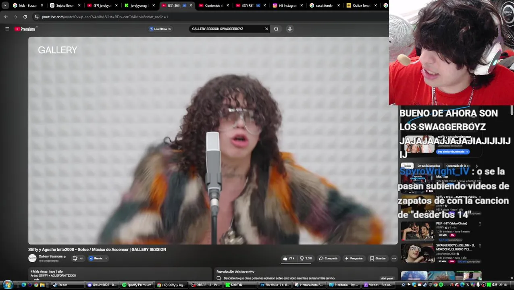Select the De tus búsquedas chip
The width and height of the screenshot is (514, 290).
[x=429, y=166]
